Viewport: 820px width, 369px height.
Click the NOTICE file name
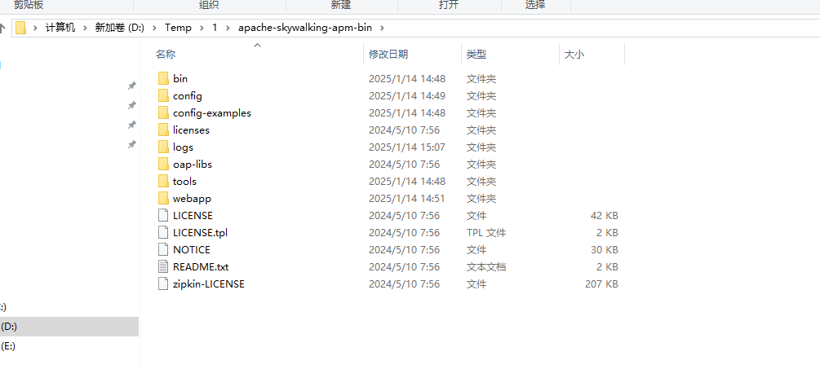[x=192, y=250]
